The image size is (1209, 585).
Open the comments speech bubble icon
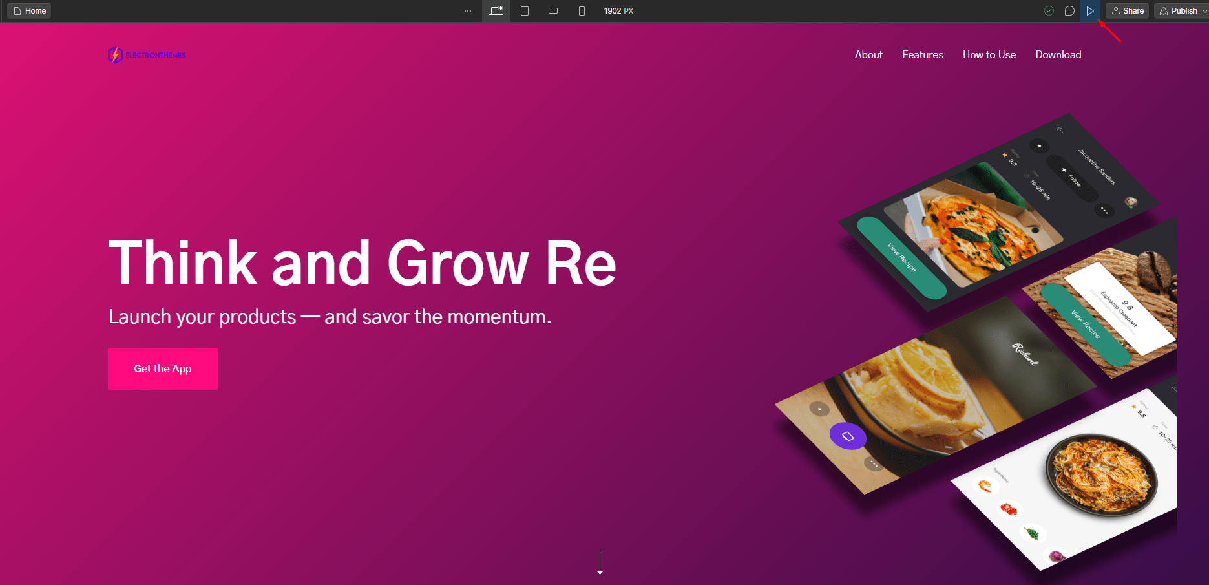[1069, 11]
